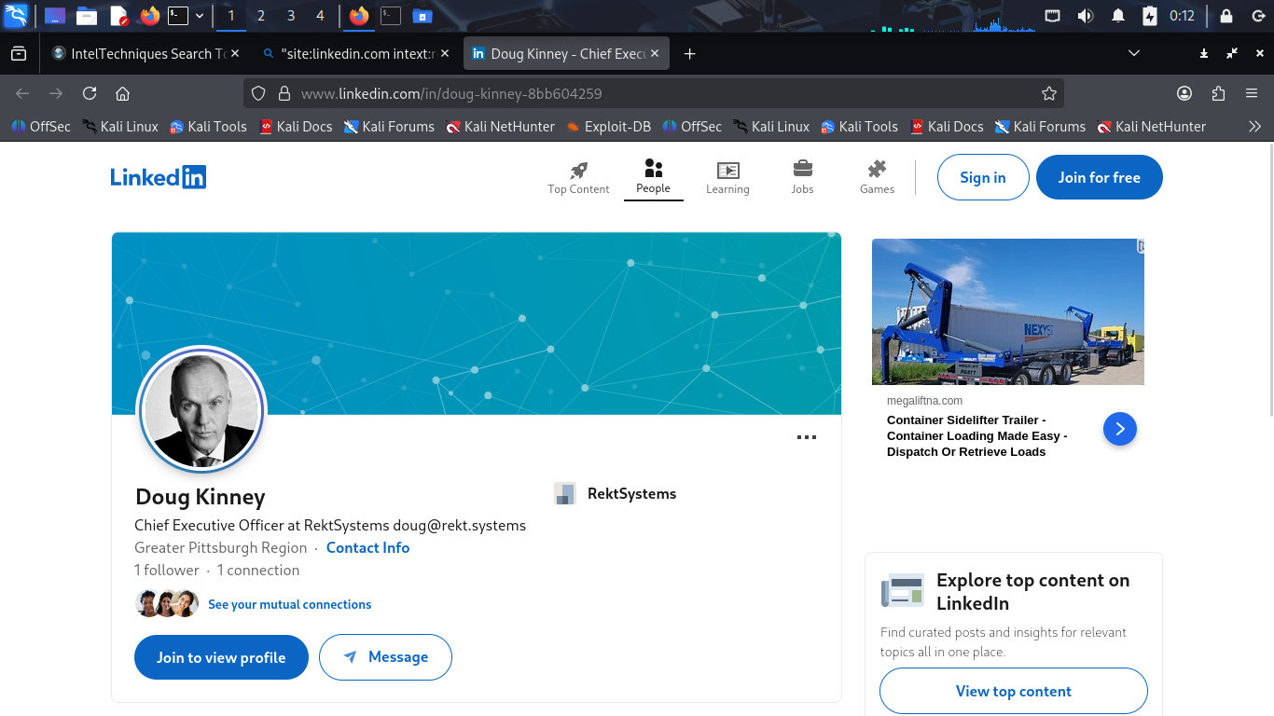
Task: Open the Contact Info link
Action: pos(367,548)
